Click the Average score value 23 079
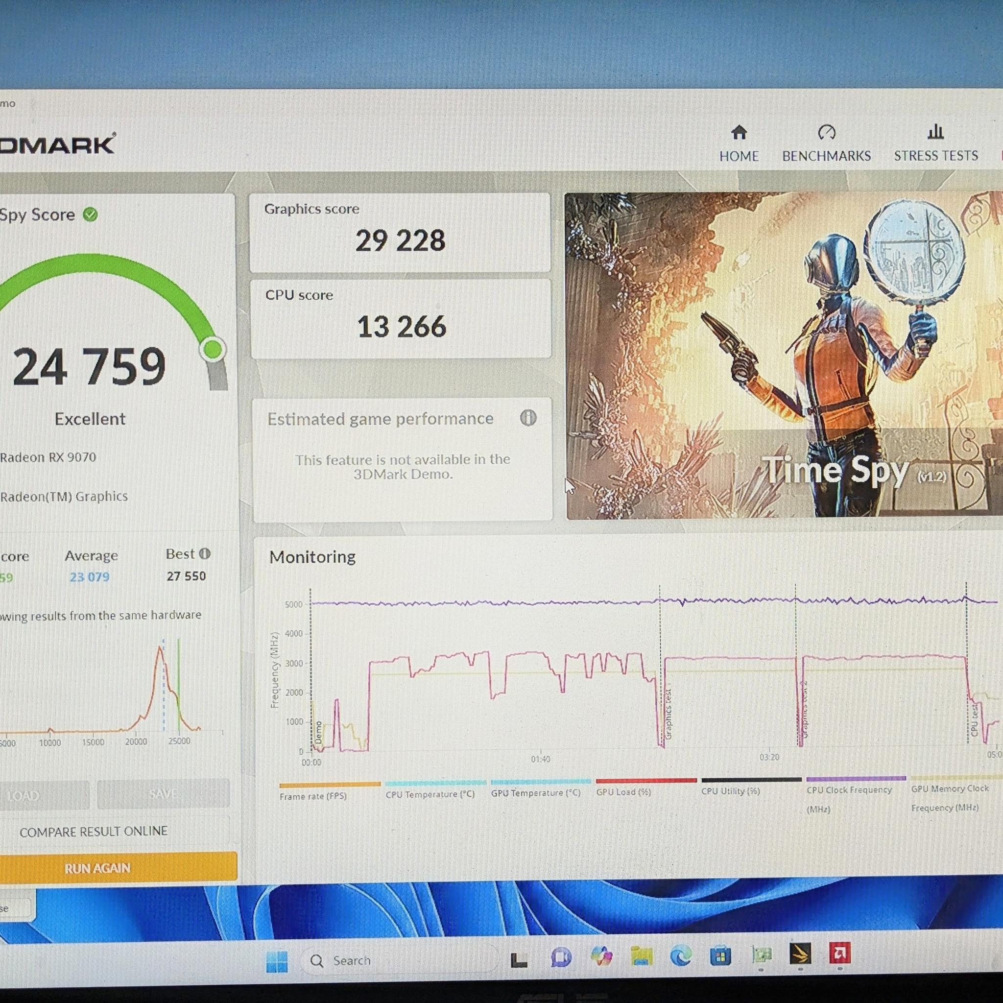The image size is (1003, 1003). click(90, 577)
